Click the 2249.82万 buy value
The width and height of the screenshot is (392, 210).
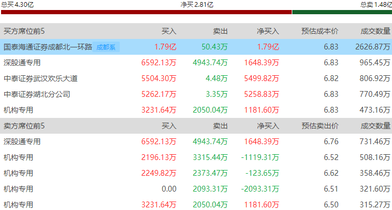coord(159,173)
